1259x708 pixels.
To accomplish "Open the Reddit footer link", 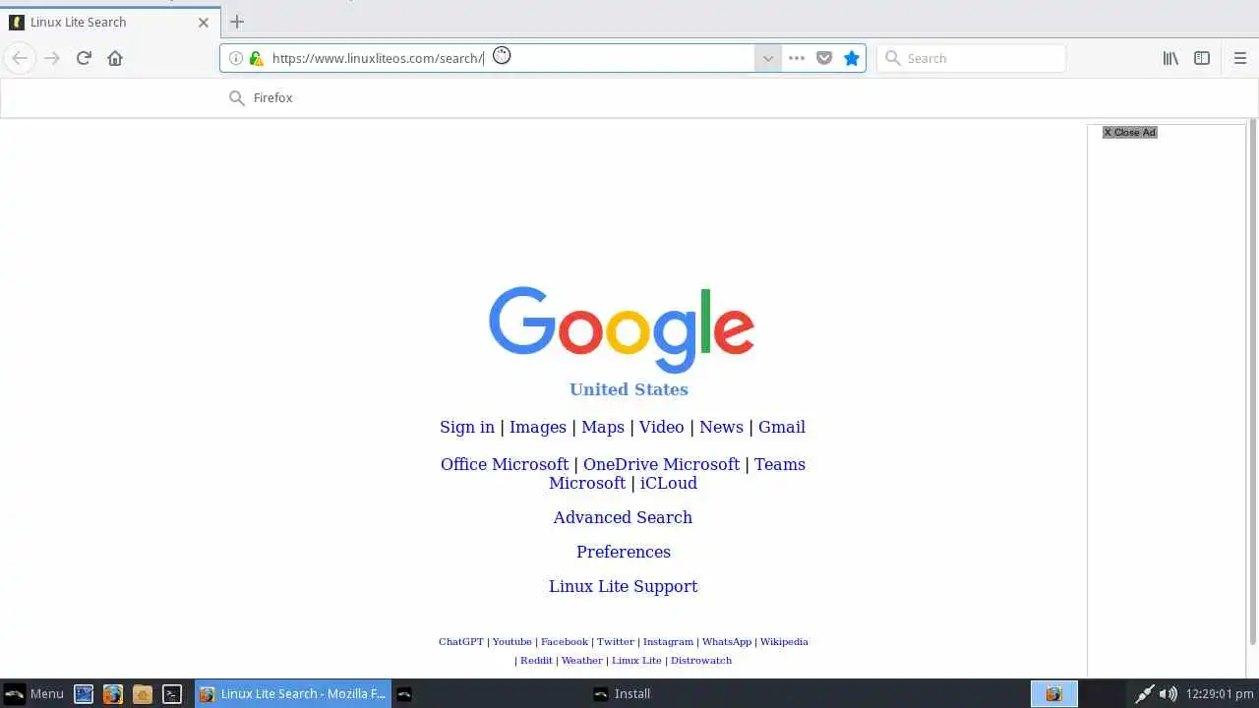I will pos(536,660).
